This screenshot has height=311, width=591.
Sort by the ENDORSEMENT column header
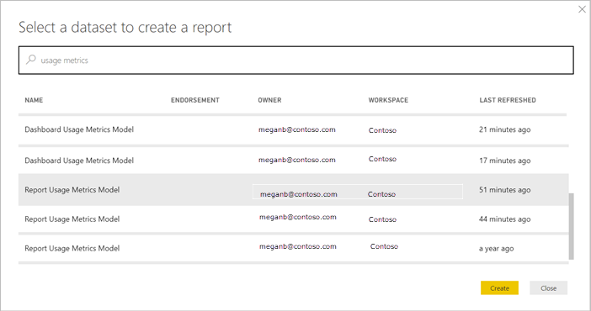pos(194,100)
